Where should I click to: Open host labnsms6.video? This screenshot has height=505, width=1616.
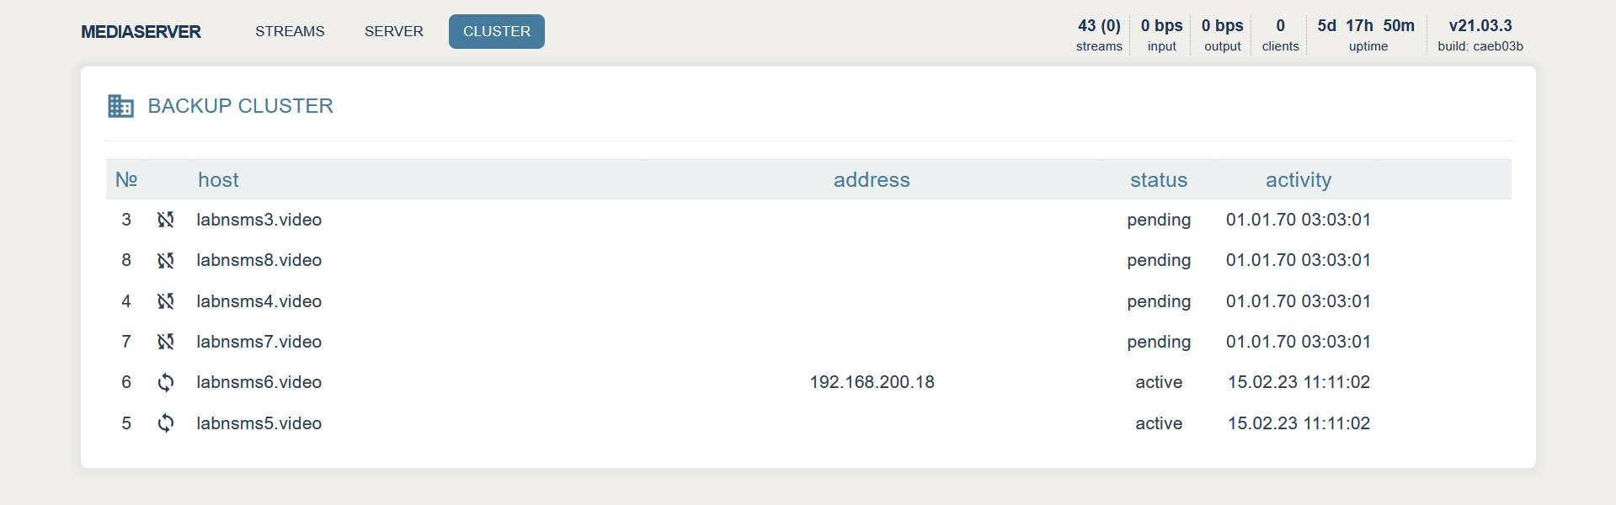coord(259,382)
